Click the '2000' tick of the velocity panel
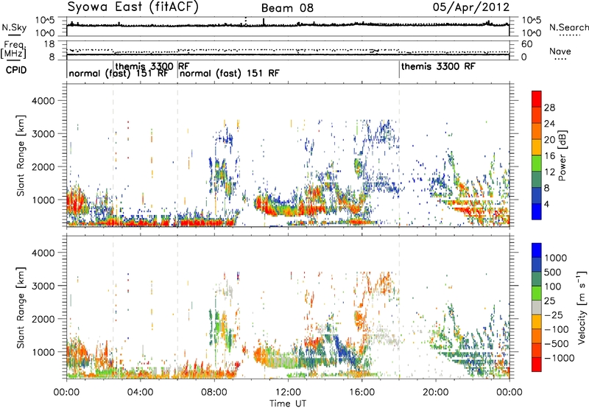589x408 pixels. tap(43, 319)
